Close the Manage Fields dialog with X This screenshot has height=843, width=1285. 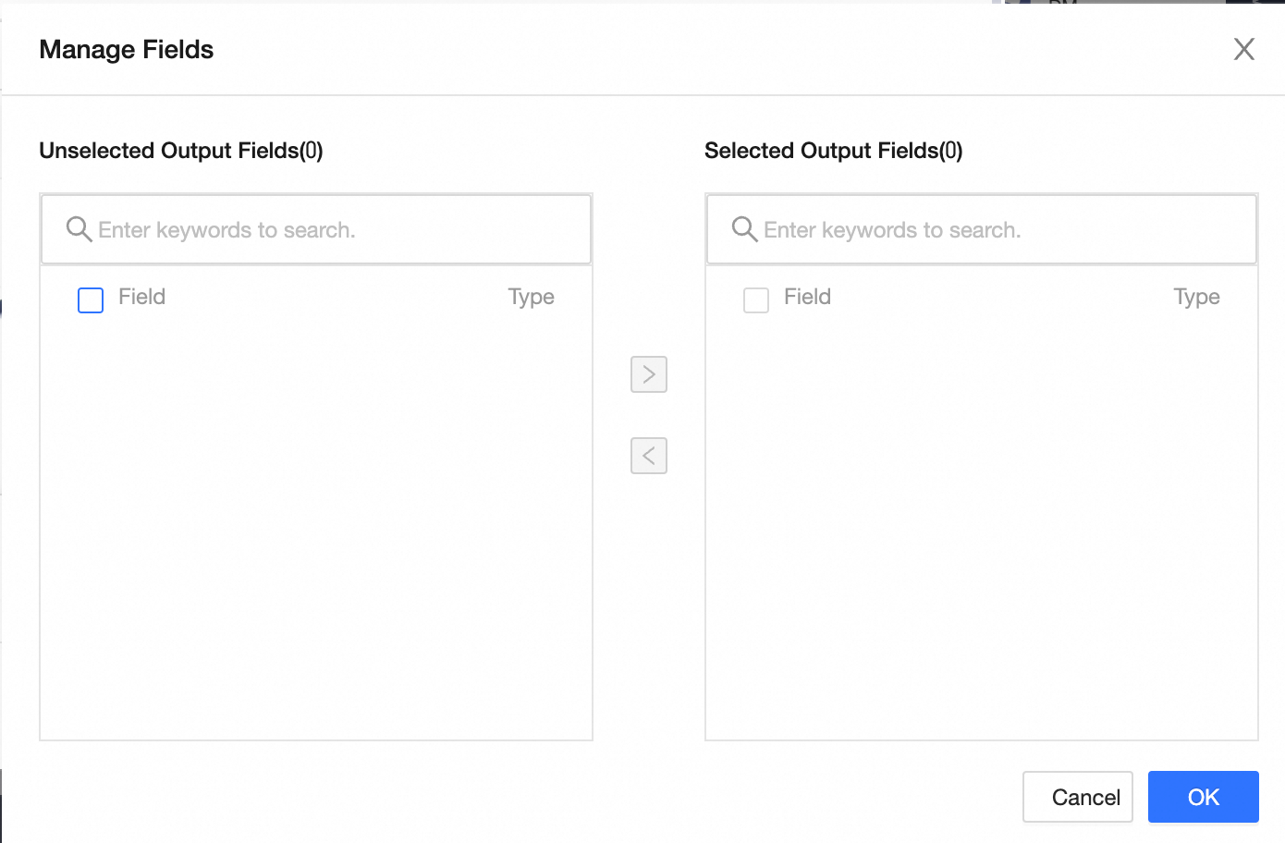point(1244,49)
